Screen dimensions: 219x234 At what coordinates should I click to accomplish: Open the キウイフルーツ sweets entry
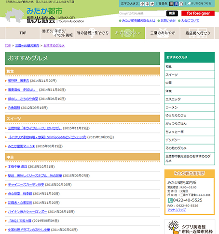pos(35,128)
